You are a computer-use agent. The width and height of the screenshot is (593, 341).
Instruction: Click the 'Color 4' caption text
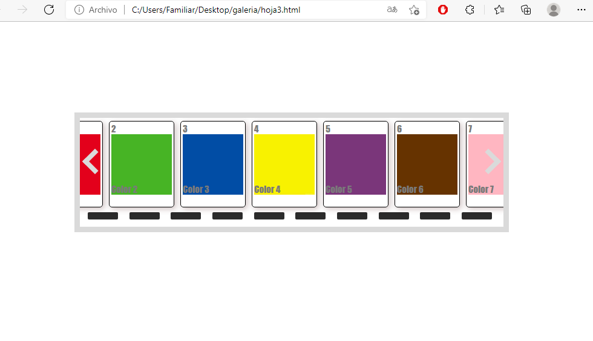(x=267, y=189)
